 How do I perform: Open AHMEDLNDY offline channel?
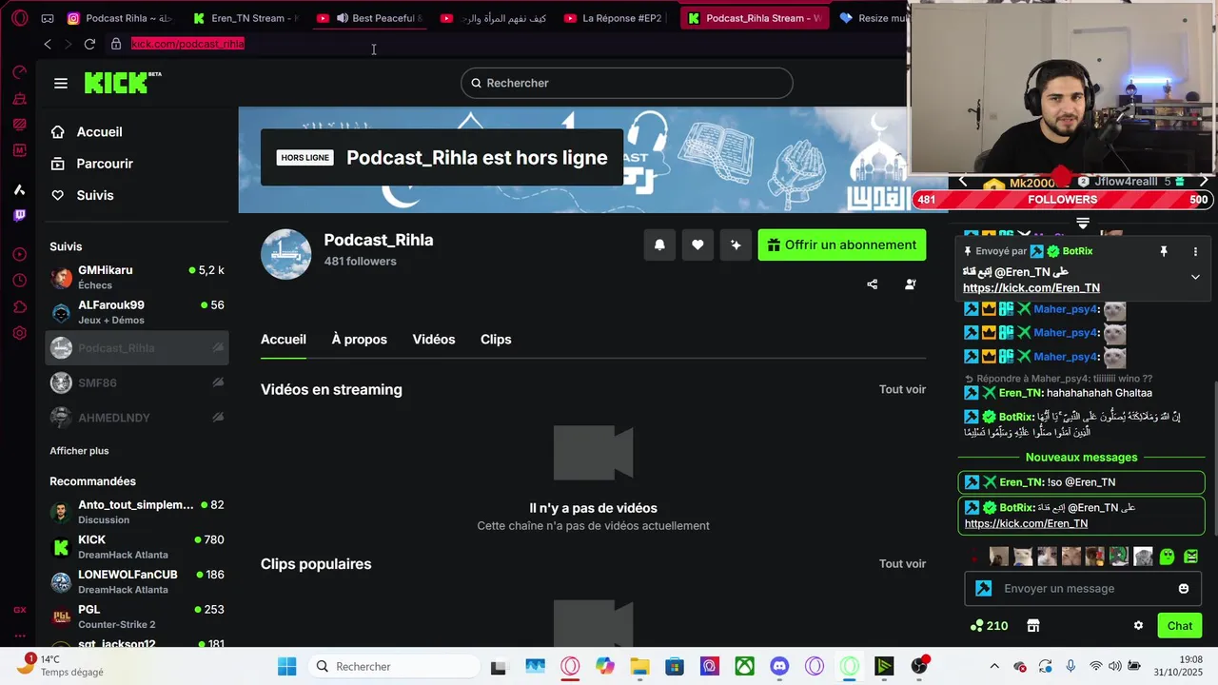(137, 418)
